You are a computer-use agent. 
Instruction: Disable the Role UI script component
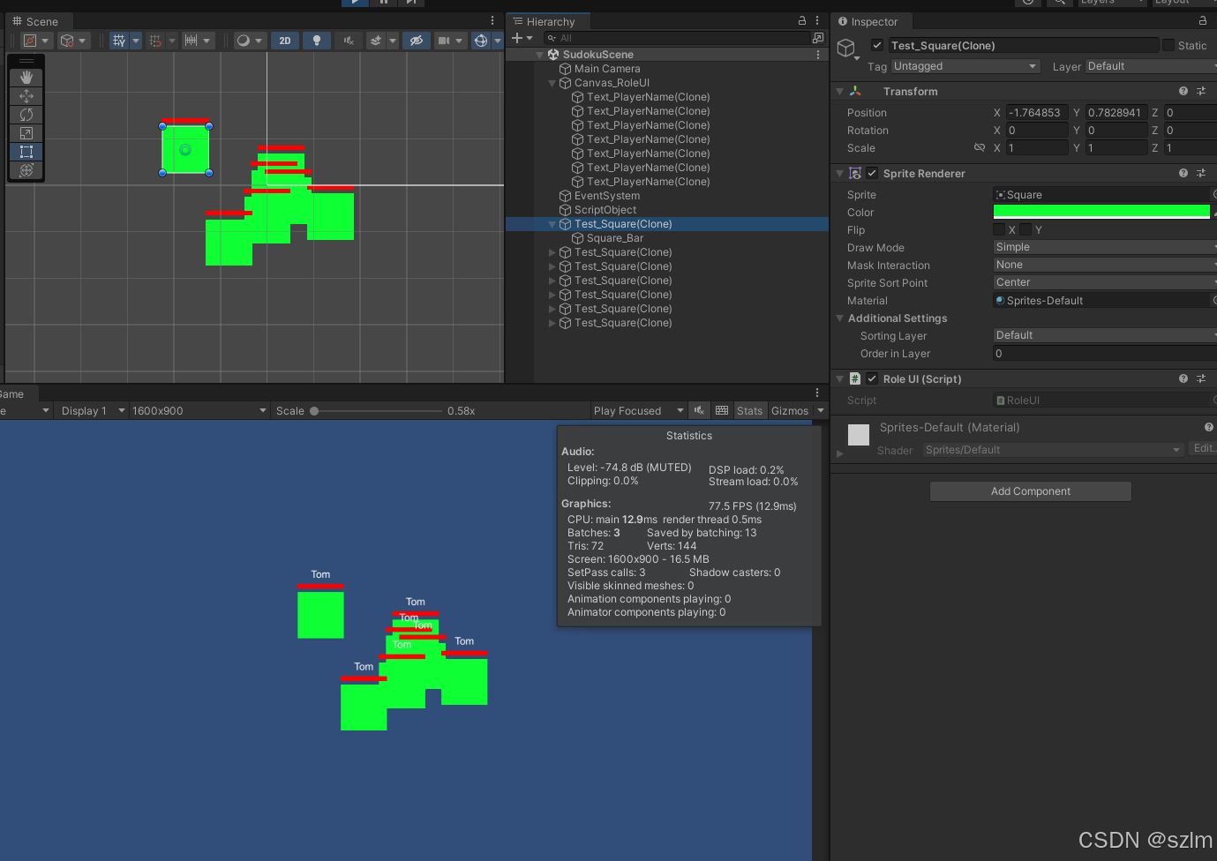[x=870, y=378]
